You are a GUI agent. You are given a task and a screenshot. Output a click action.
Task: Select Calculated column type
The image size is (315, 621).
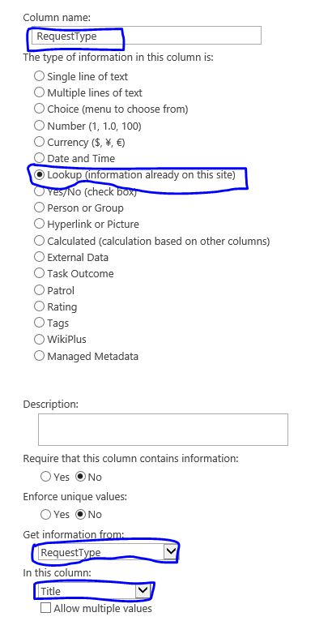click(39, 241)
